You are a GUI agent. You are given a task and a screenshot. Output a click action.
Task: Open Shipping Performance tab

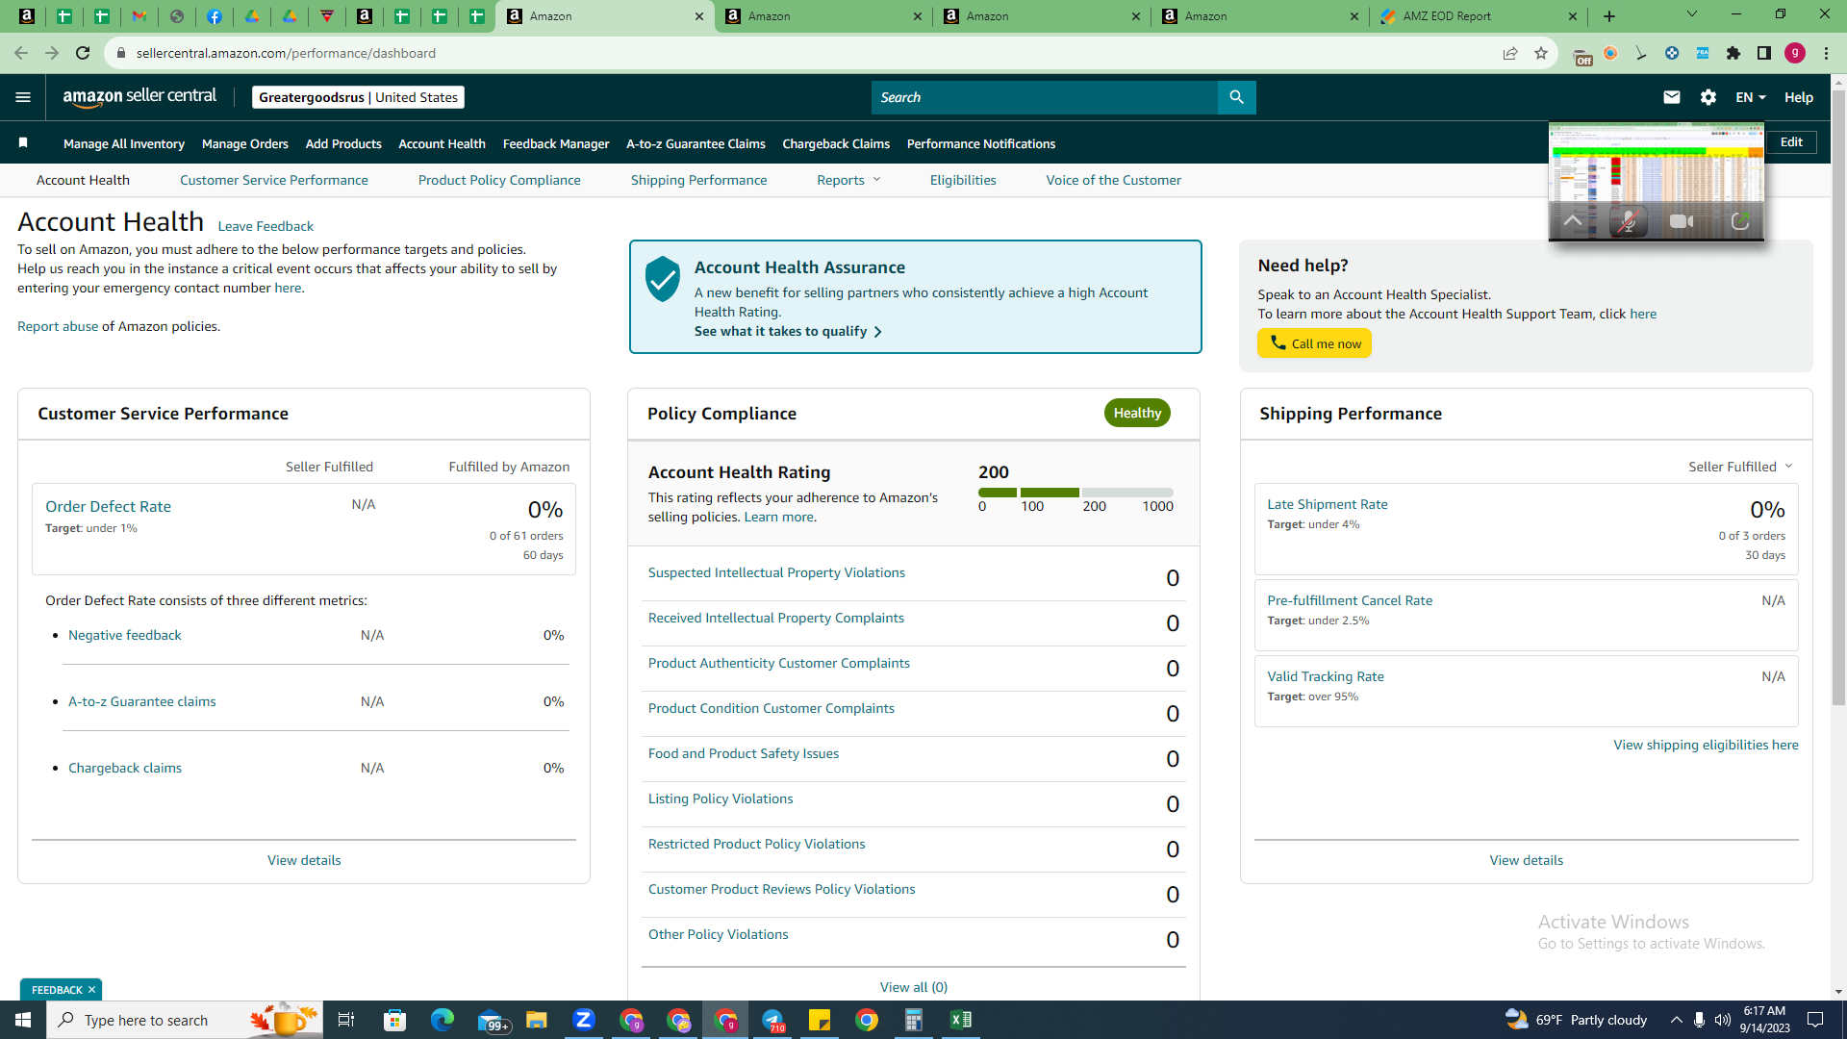[x=699, y=180]
